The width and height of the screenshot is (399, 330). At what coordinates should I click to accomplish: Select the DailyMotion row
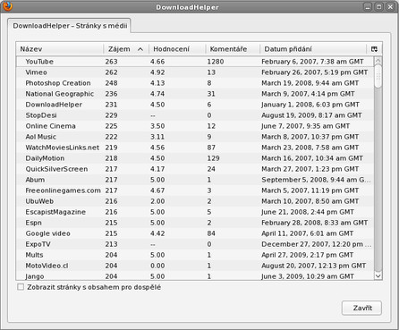click(x=195, y=158)
